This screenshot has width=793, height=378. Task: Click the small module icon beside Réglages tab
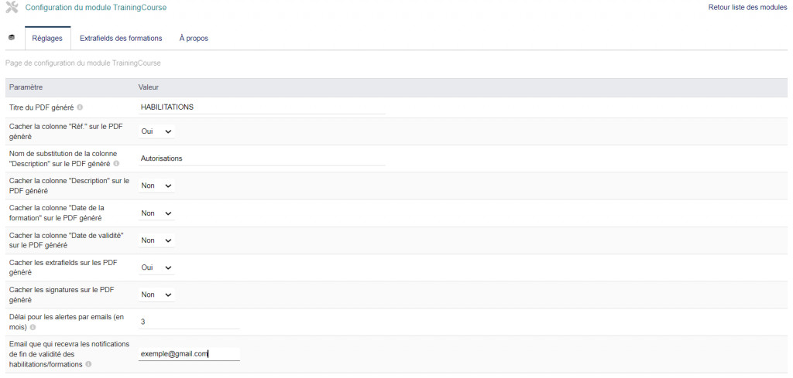[11, 37]
